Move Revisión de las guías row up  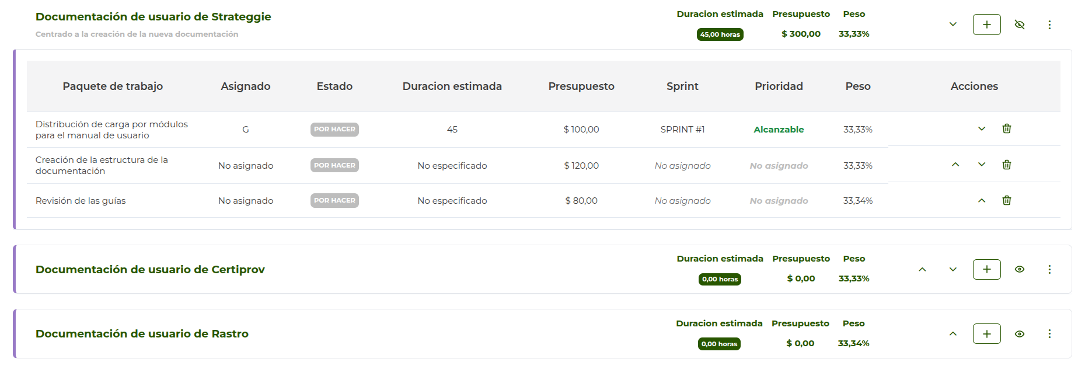point(982,200)
